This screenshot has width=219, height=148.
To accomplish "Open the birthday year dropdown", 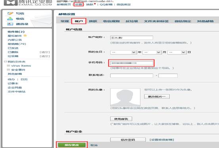I will (124, 52).
